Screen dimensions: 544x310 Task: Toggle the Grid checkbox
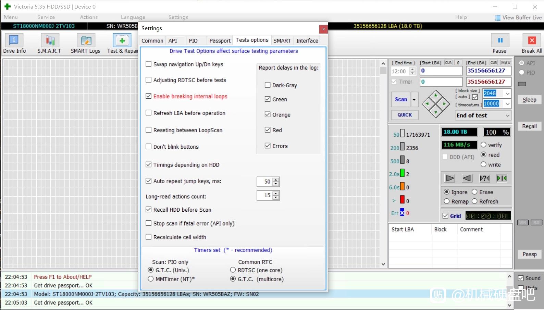445,216
